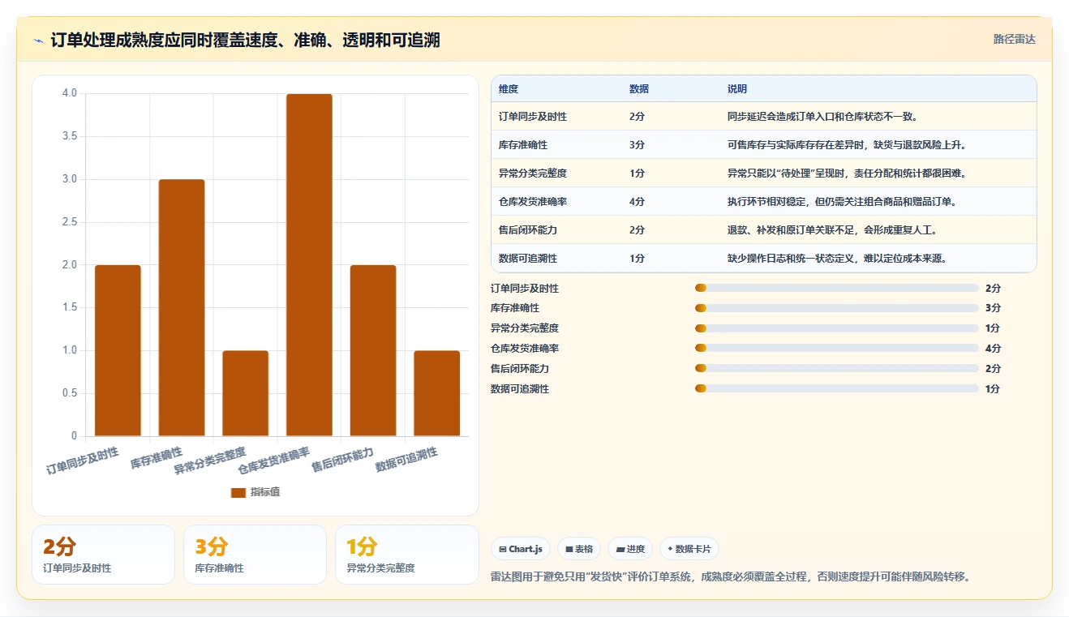1069x617 pixels.
Task: Click the y-axis 4.0 label
Action: click(70, 93)
